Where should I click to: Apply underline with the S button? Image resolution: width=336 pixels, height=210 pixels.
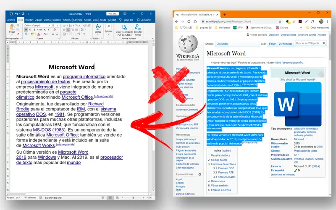[x=34, y=29]
